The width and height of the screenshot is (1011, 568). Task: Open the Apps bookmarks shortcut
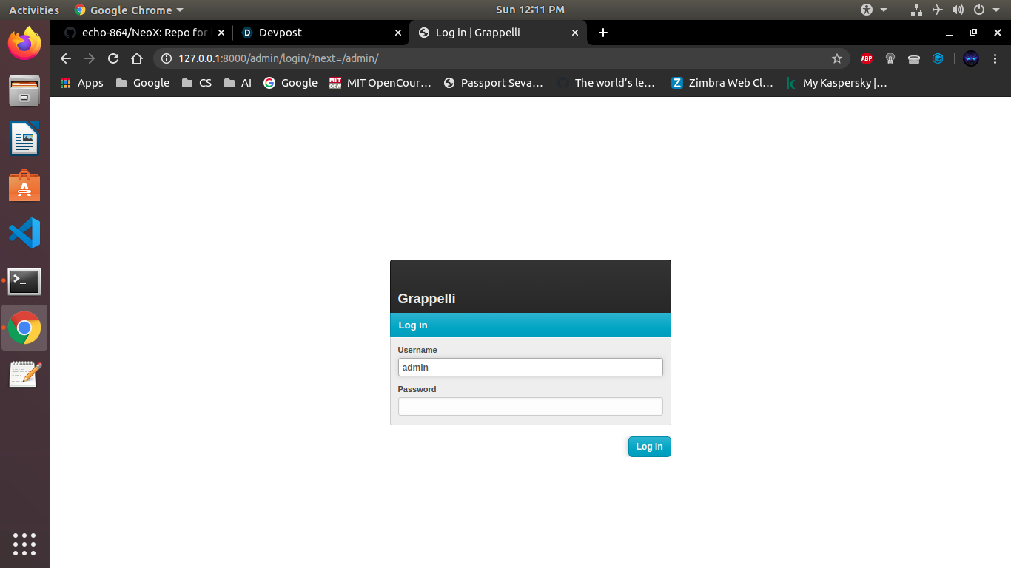point(81,83)
